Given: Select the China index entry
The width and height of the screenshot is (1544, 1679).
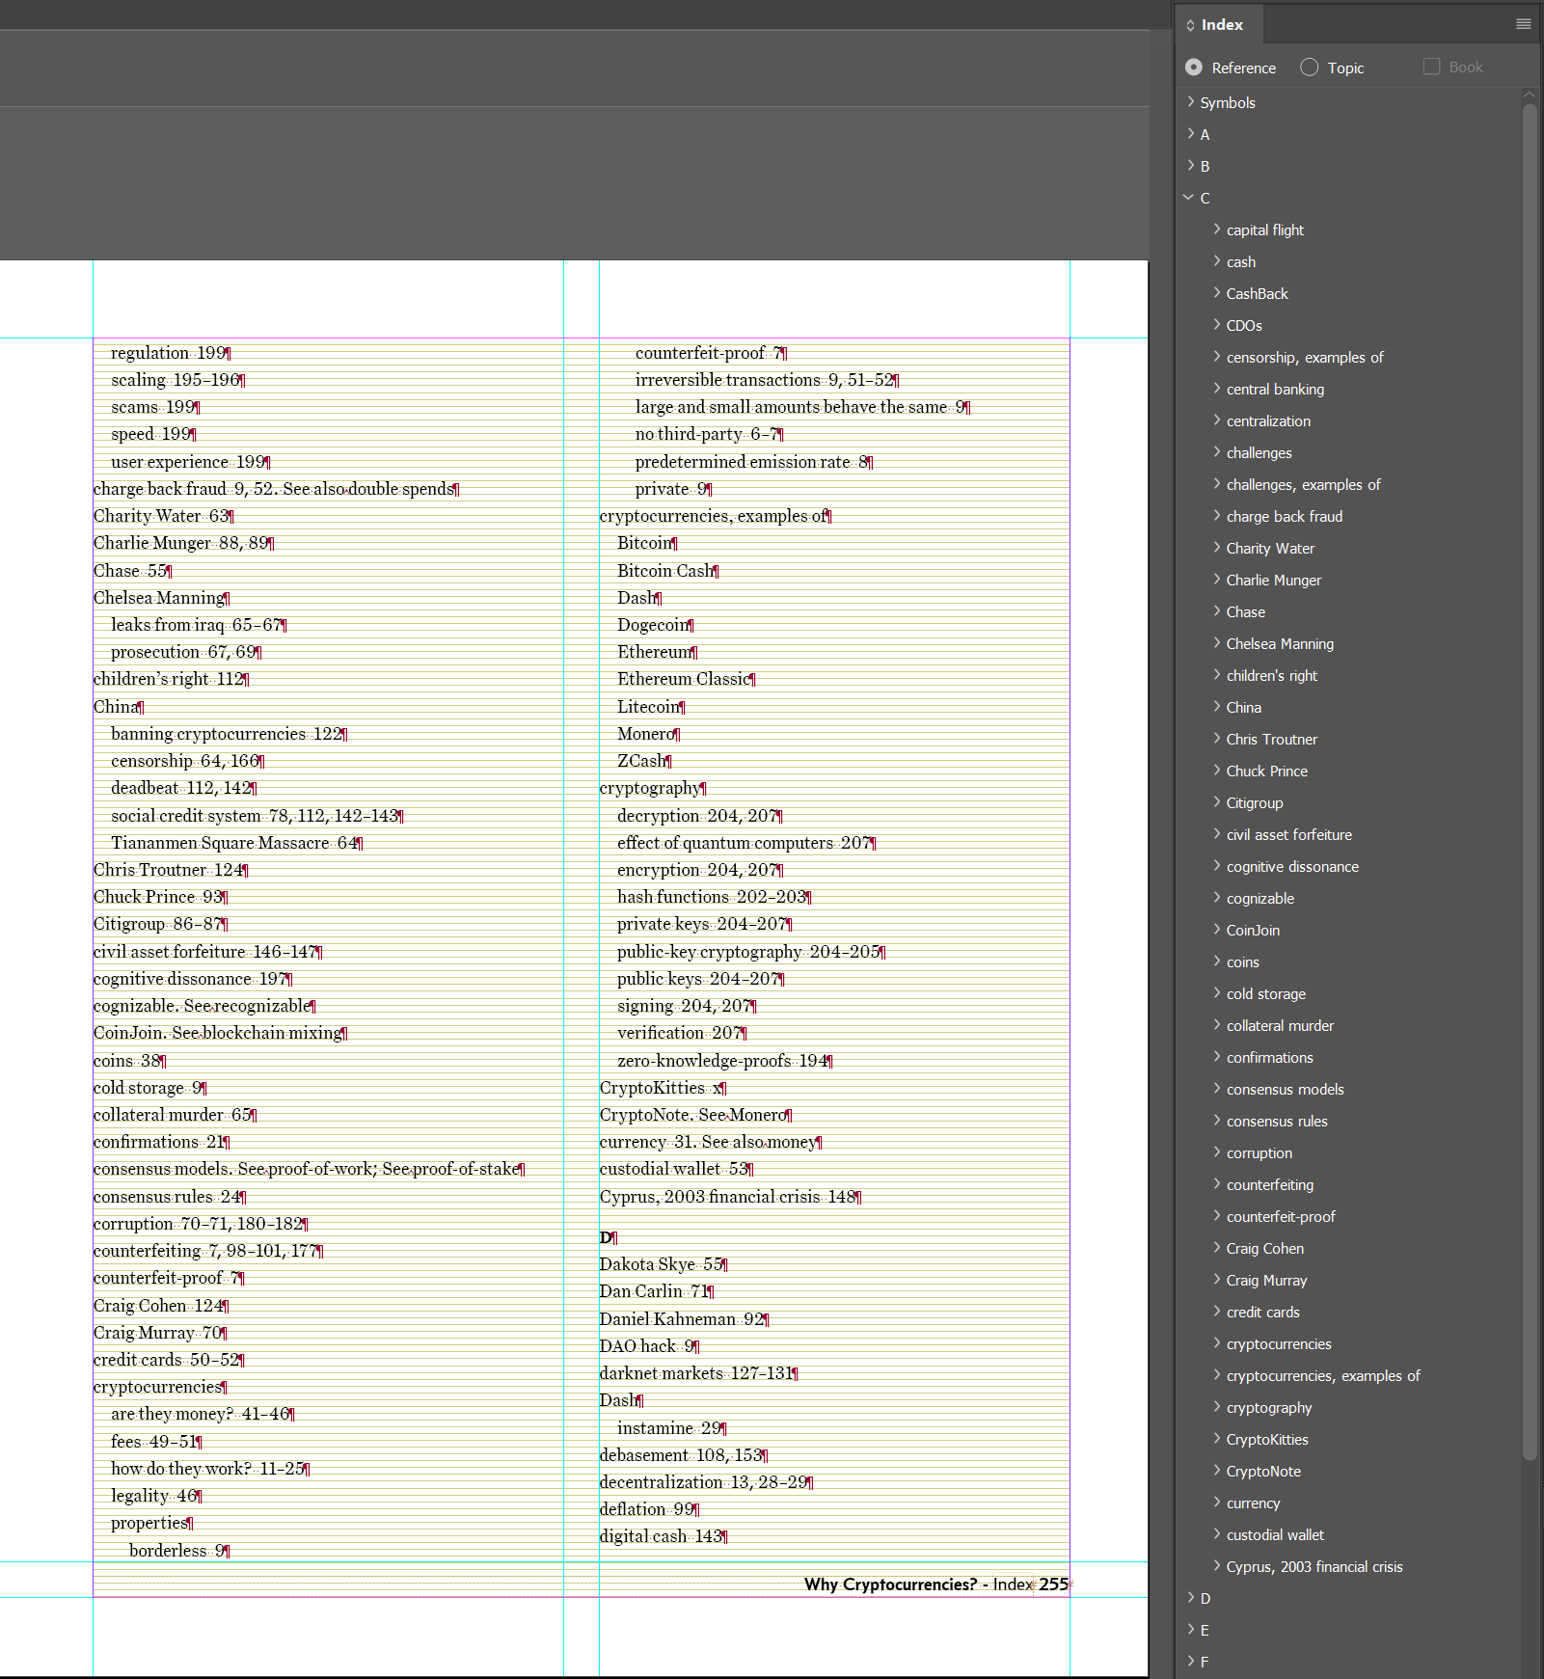Looking at the screenshot, I should click(x=1243, y=708).
